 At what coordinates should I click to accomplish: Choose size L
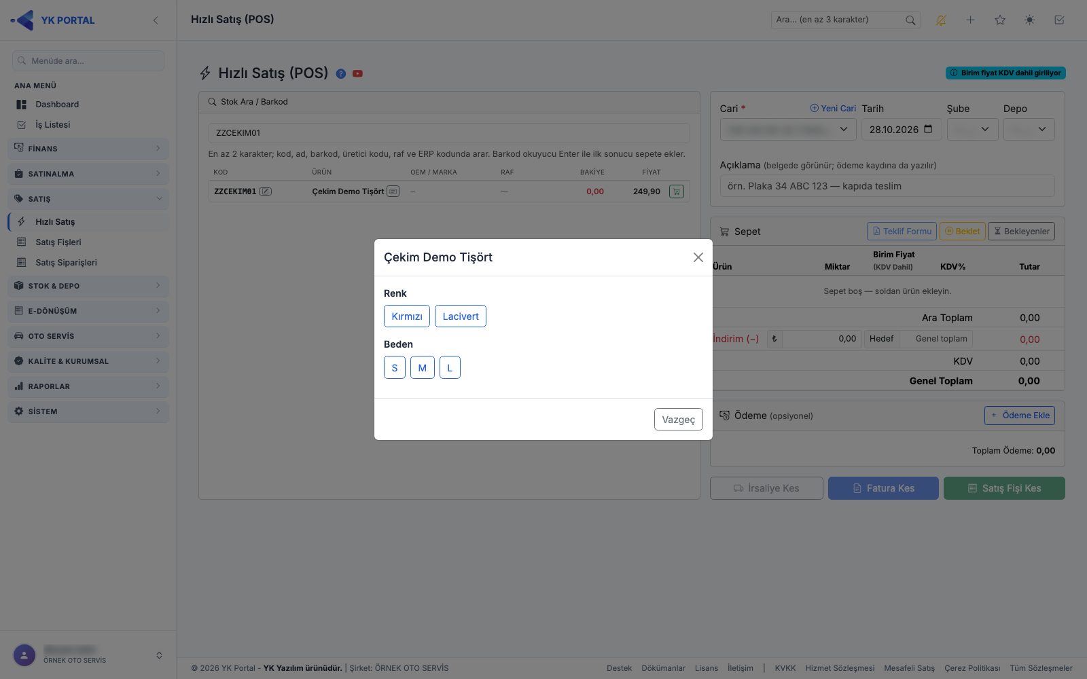point(450,367)
